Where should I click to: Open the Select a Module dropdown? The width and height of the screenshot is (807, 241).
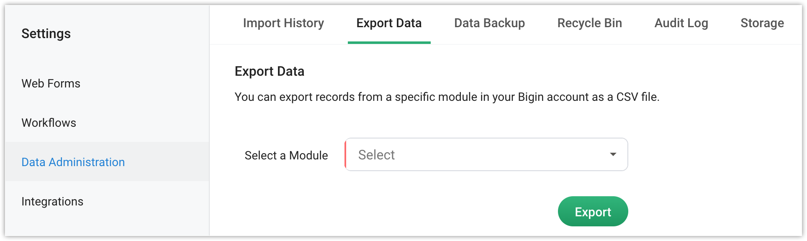486,154
